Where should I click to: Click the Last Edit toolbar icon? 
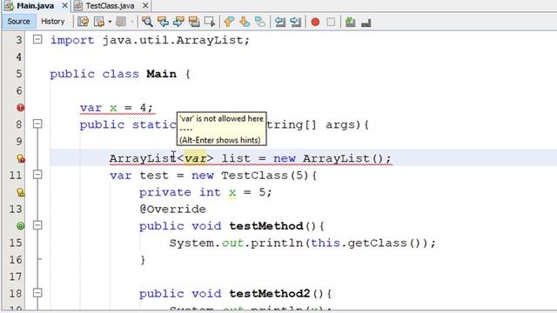(x=84, y=22)
